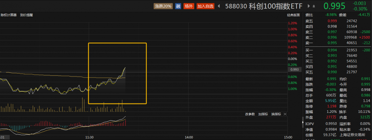Screen dimensions: 372x140
Task: Click the 金额 value 5.95亿
Action: [331, 101]
